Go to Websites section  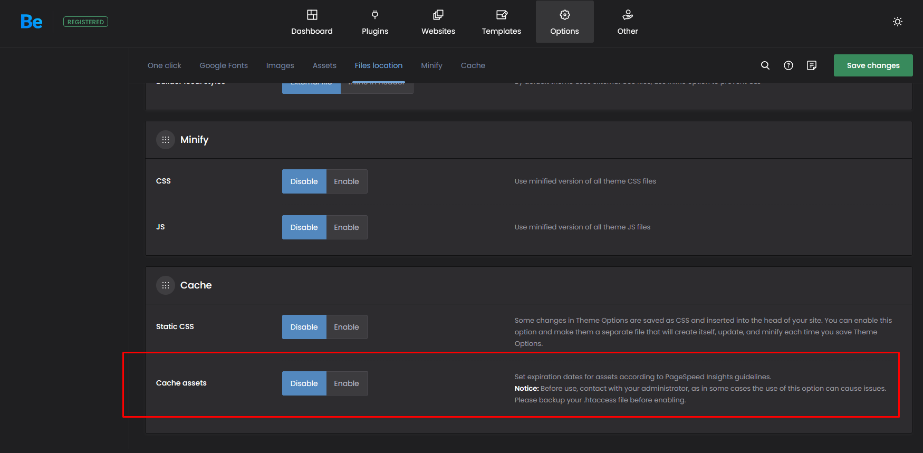(x=438, y=22)
